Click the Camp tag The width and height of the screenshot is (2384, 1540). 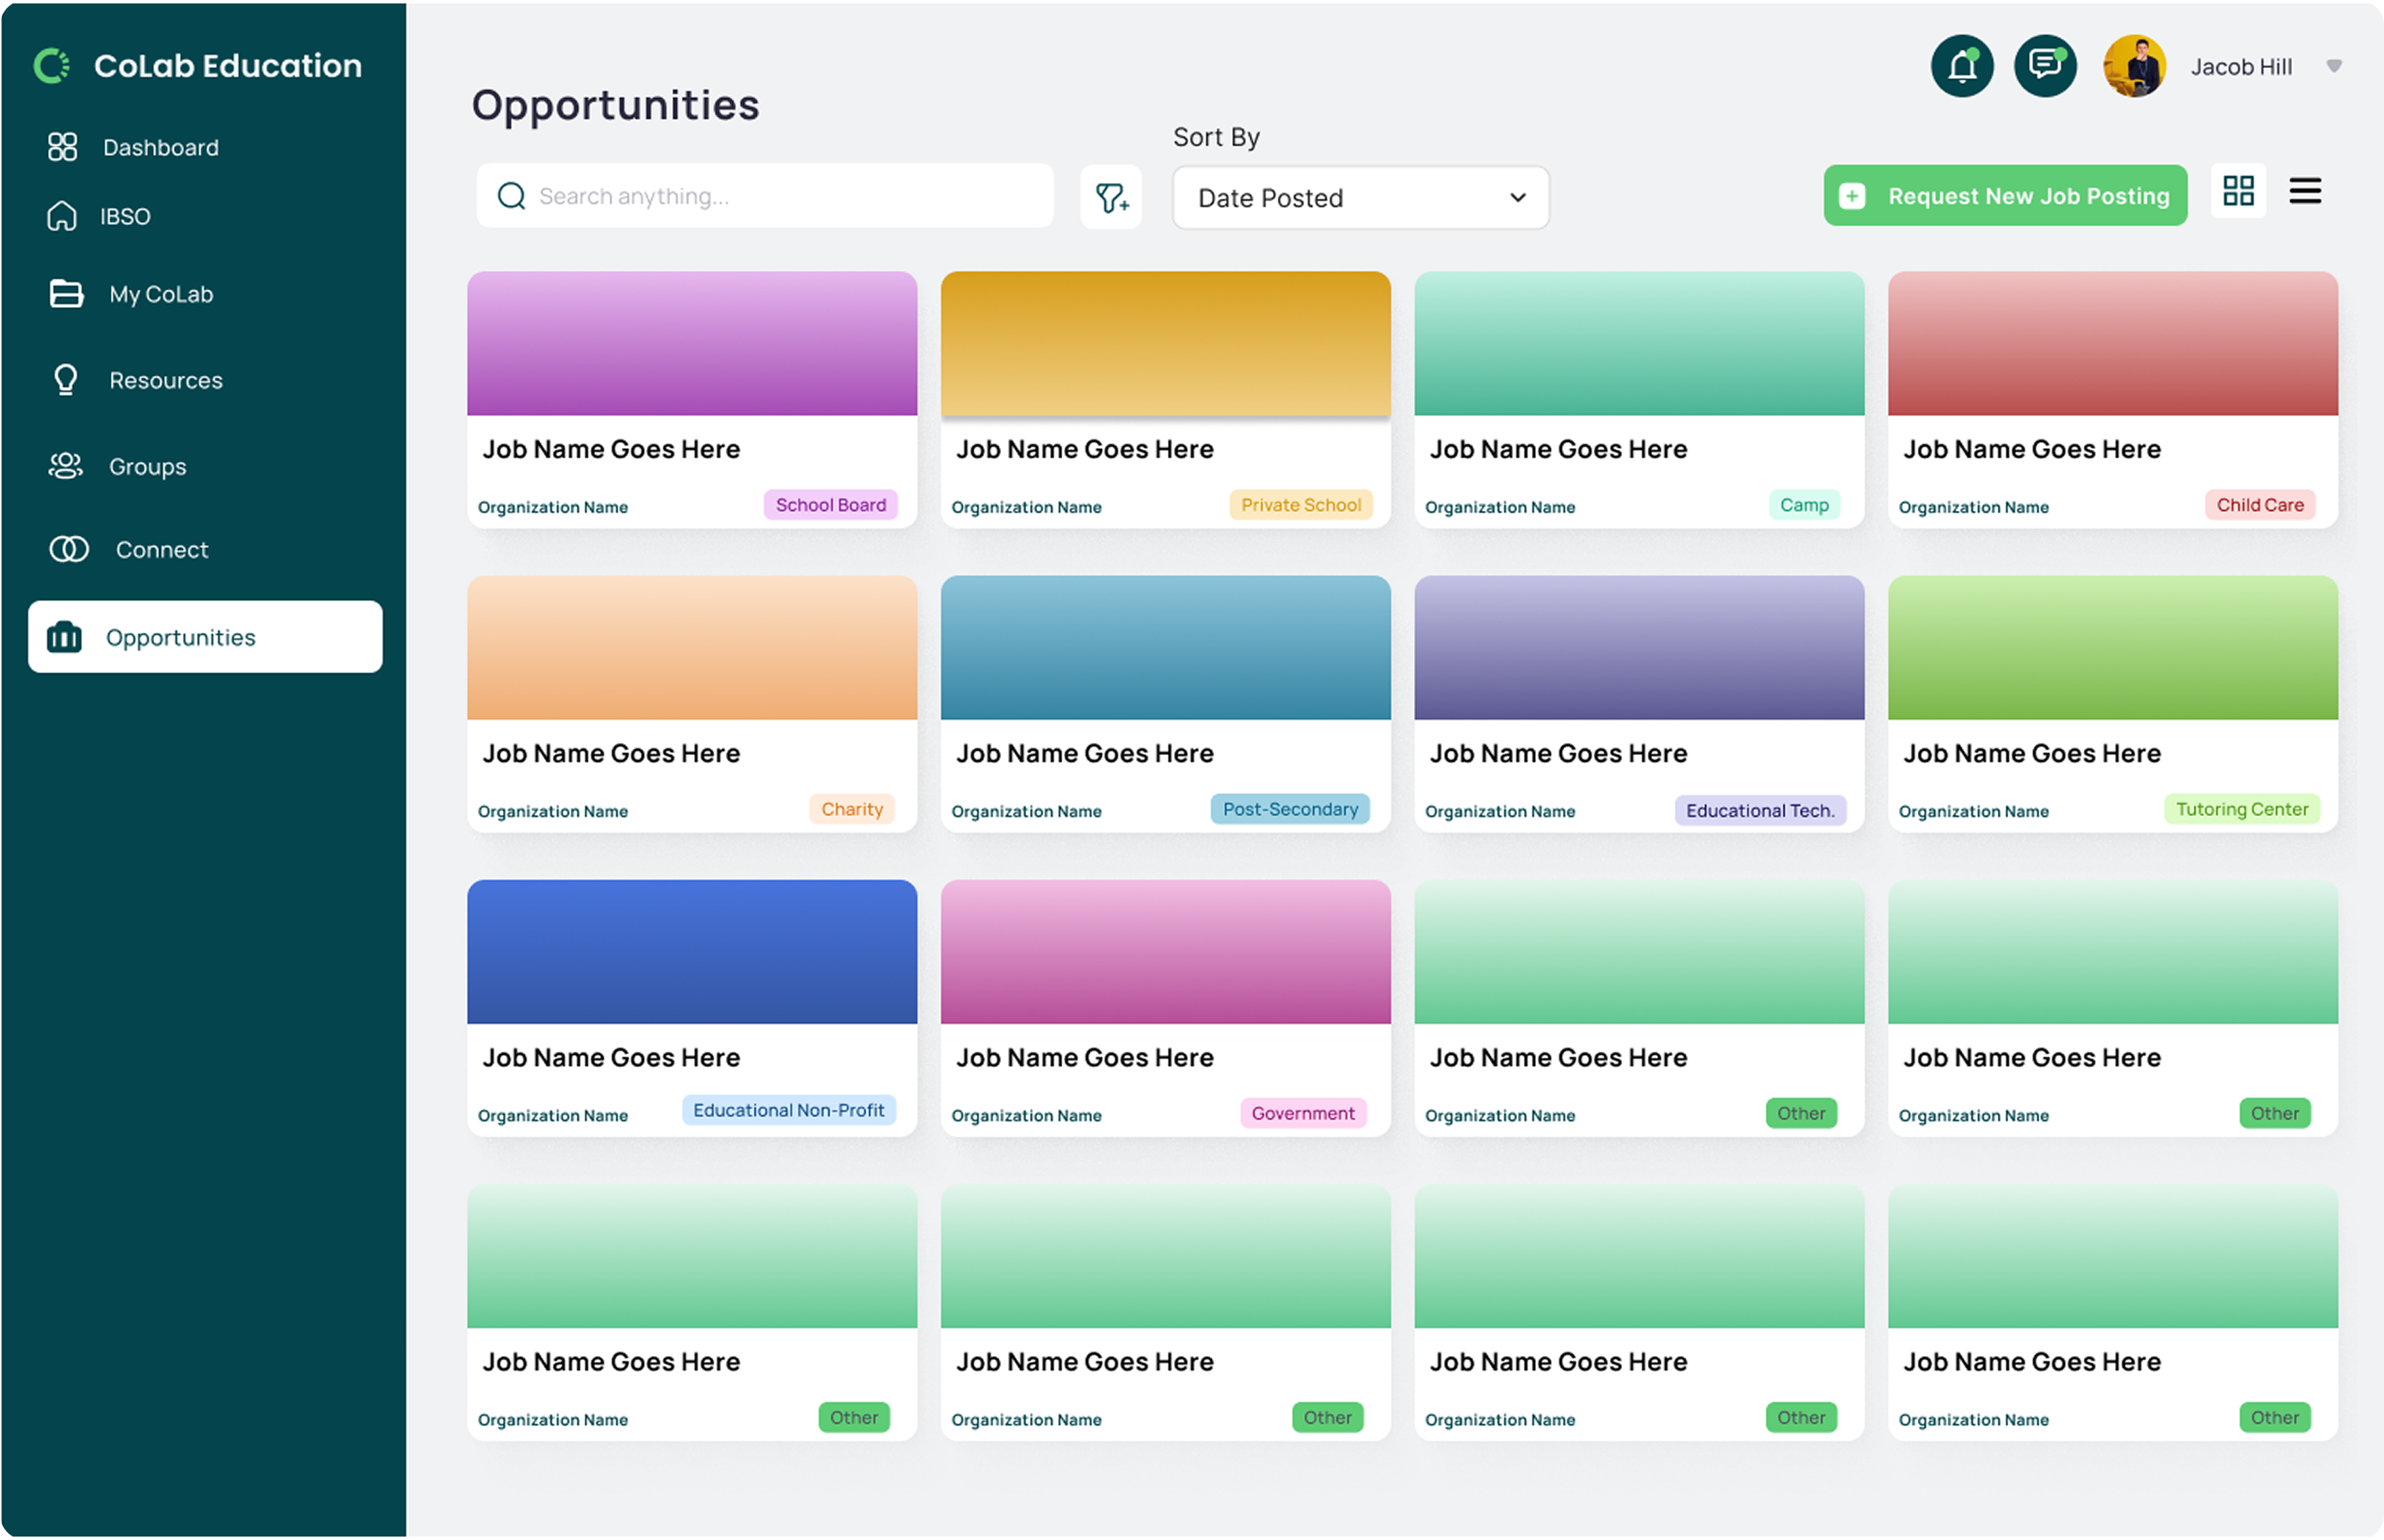pos(1804,505)
